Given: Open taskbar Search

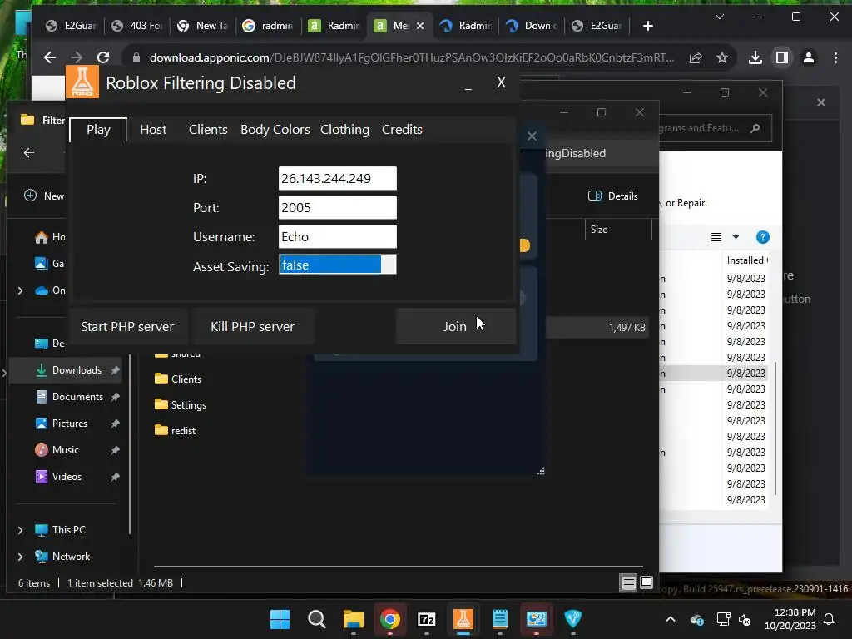Looking at the screenshot, I should tap(317, 618).
